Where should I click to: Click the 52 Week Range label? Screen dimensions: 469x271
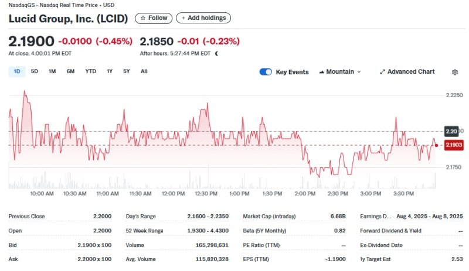click(144, 231)
